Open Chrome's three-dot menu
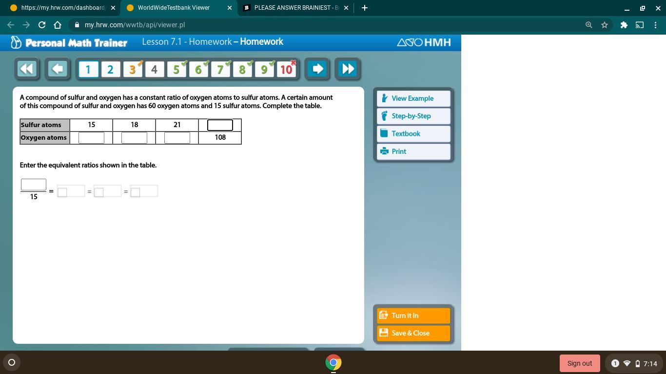The image size is (666, 374). [656, 24]
